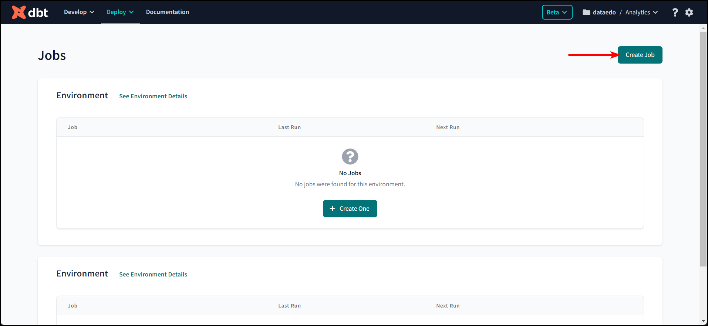The image size is (708, 326).
Task: Click the dbt logo in the header
Action: pos(30,12)
